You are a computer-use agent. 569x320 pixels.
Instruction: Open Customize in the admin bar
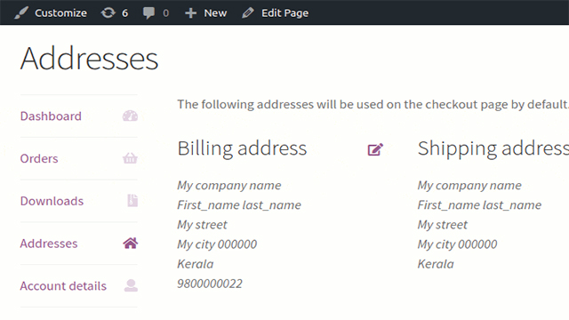pos(60,13)
